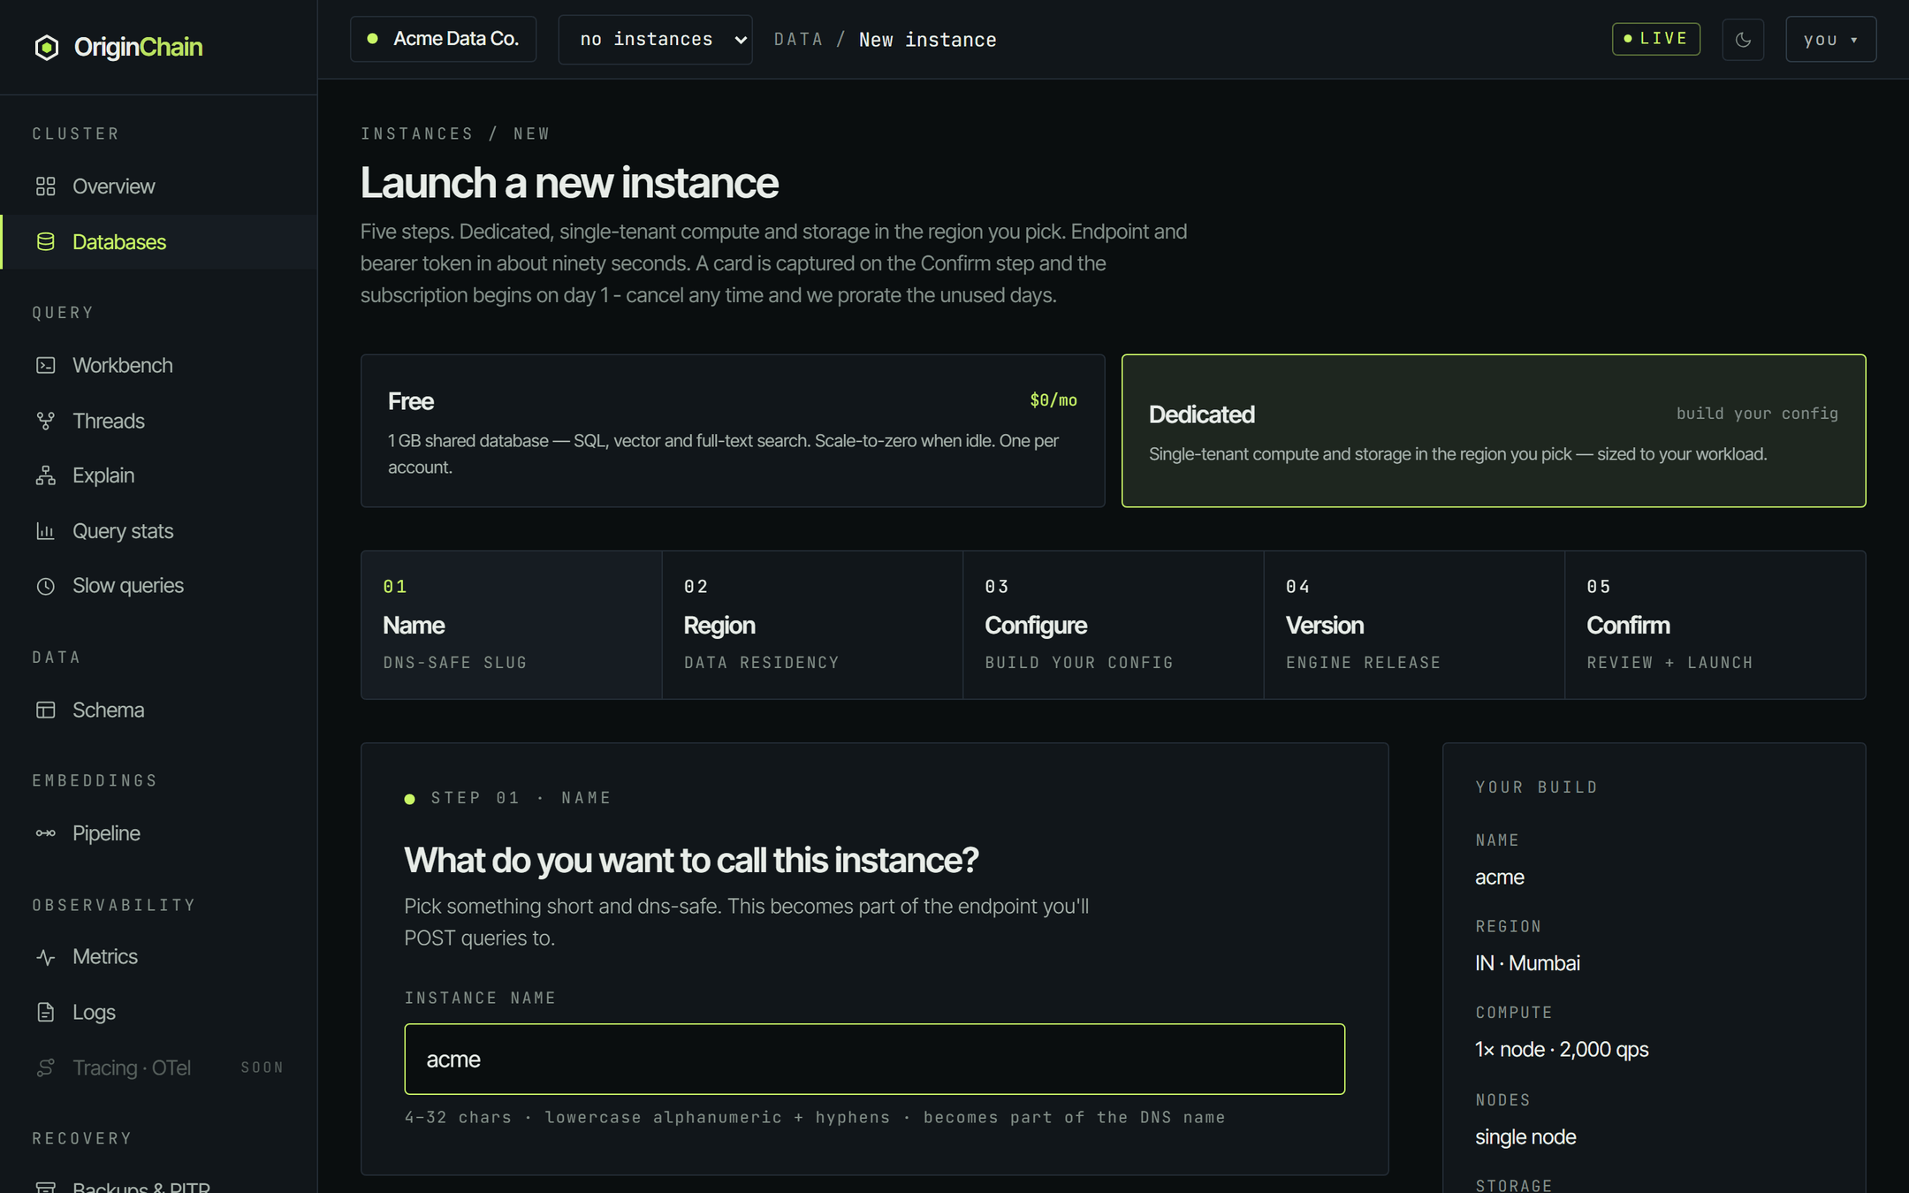The width and height of the screenshot is (1909, 1193).
Task: Go to step 02 Region
Action: [x=812, y=625]
